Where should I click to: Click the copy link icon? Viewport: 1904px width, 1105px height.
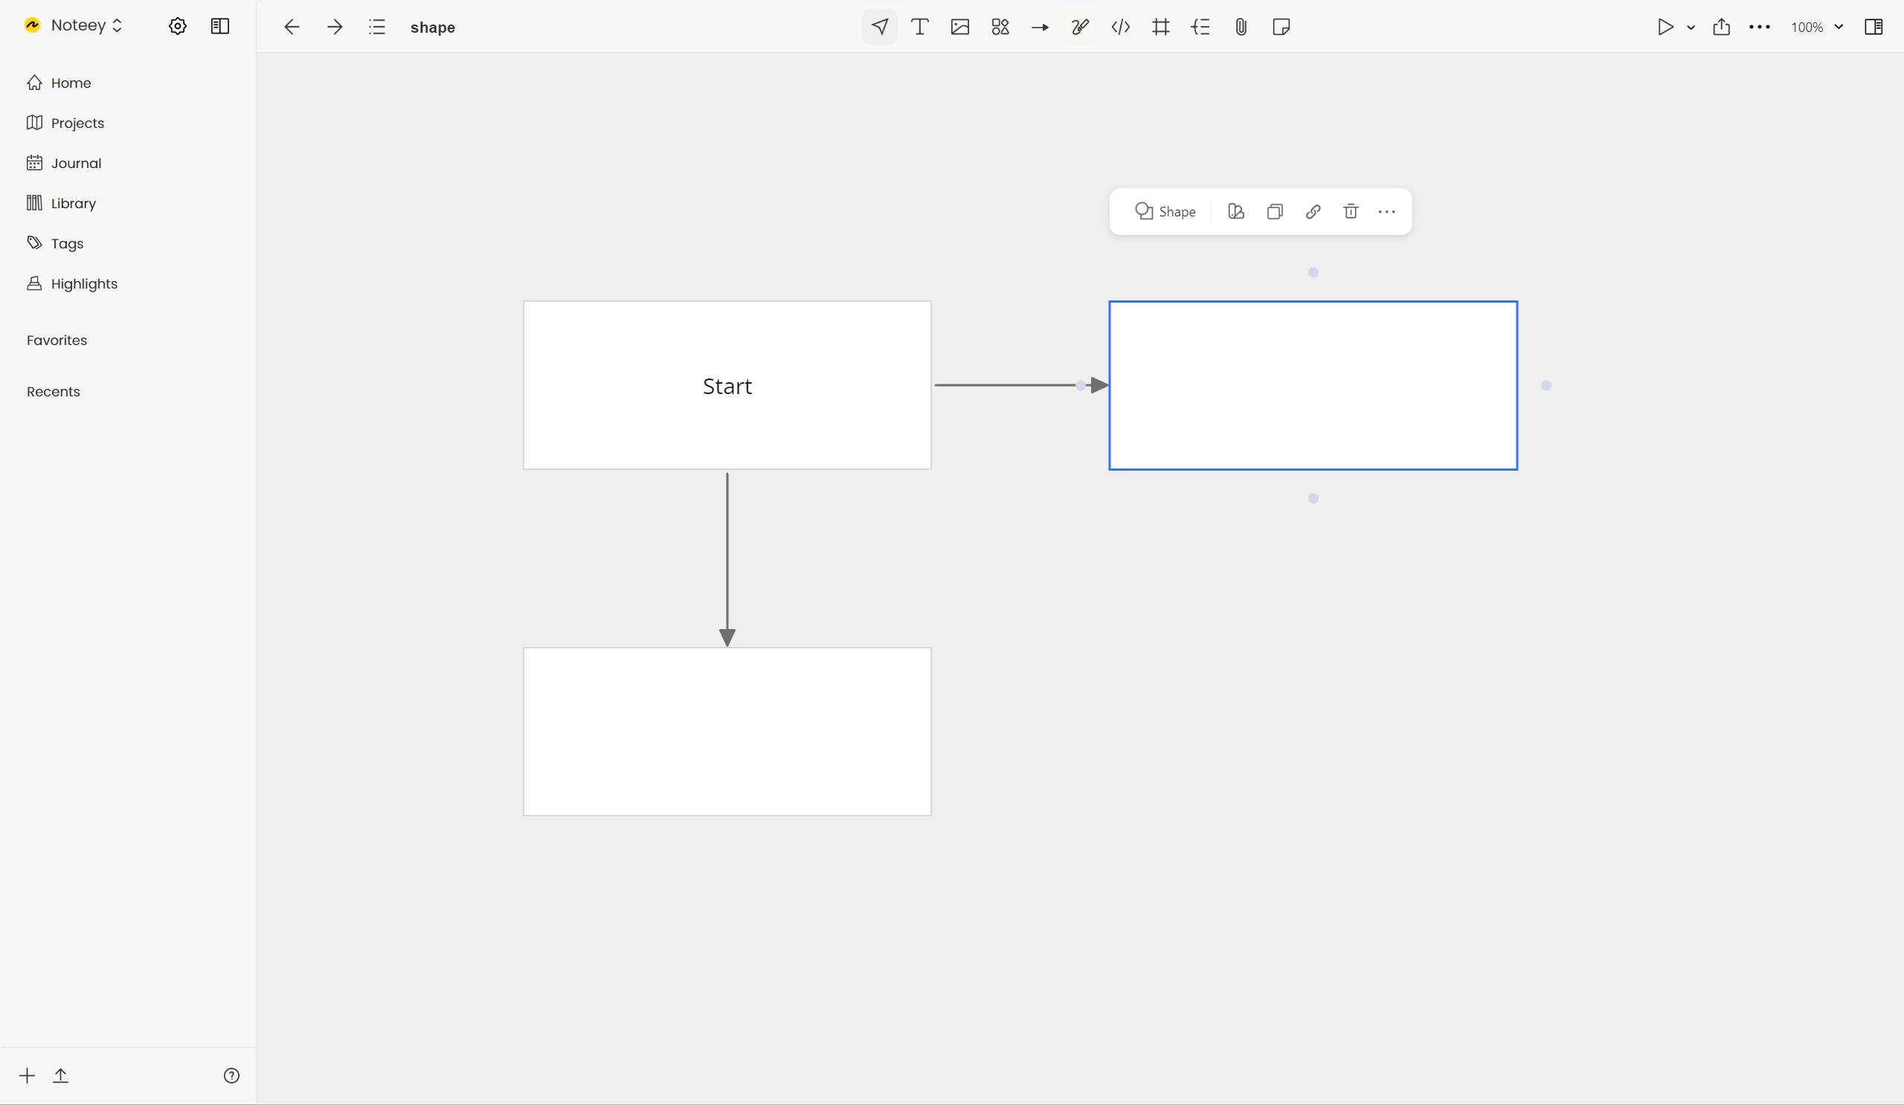[1312, 212]
